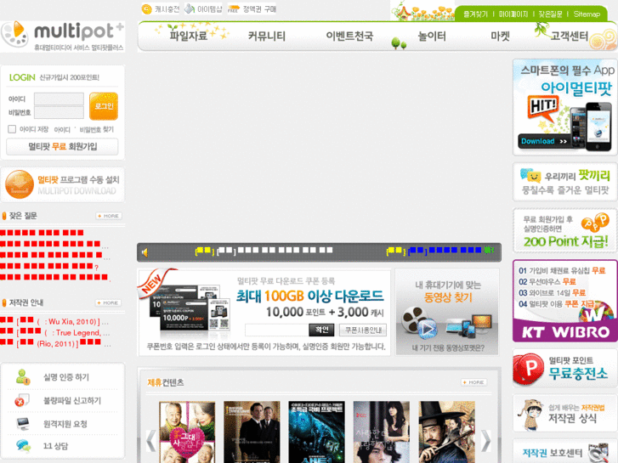This screenshot has height=463, width=618.
Task: Select 이벤트천국 menu
Action: pyautogui.click(x=349, y=36)
